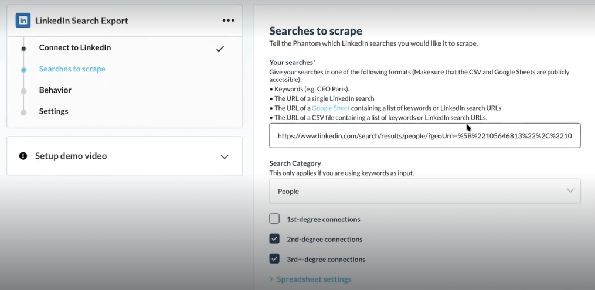Open the Settings step

53,111
